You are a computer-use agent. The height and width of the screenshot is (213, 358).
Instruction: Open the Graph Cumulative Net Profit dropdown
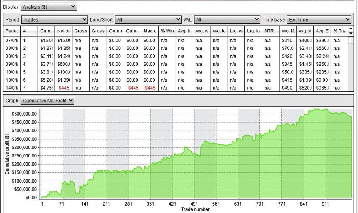(x=47, y=101)
